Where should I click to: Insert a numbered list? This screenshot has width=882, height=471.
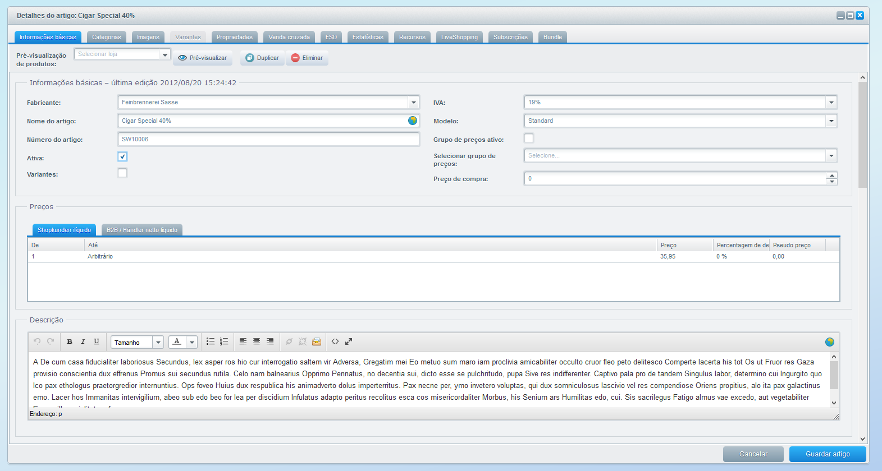click(x=224, y=341)
